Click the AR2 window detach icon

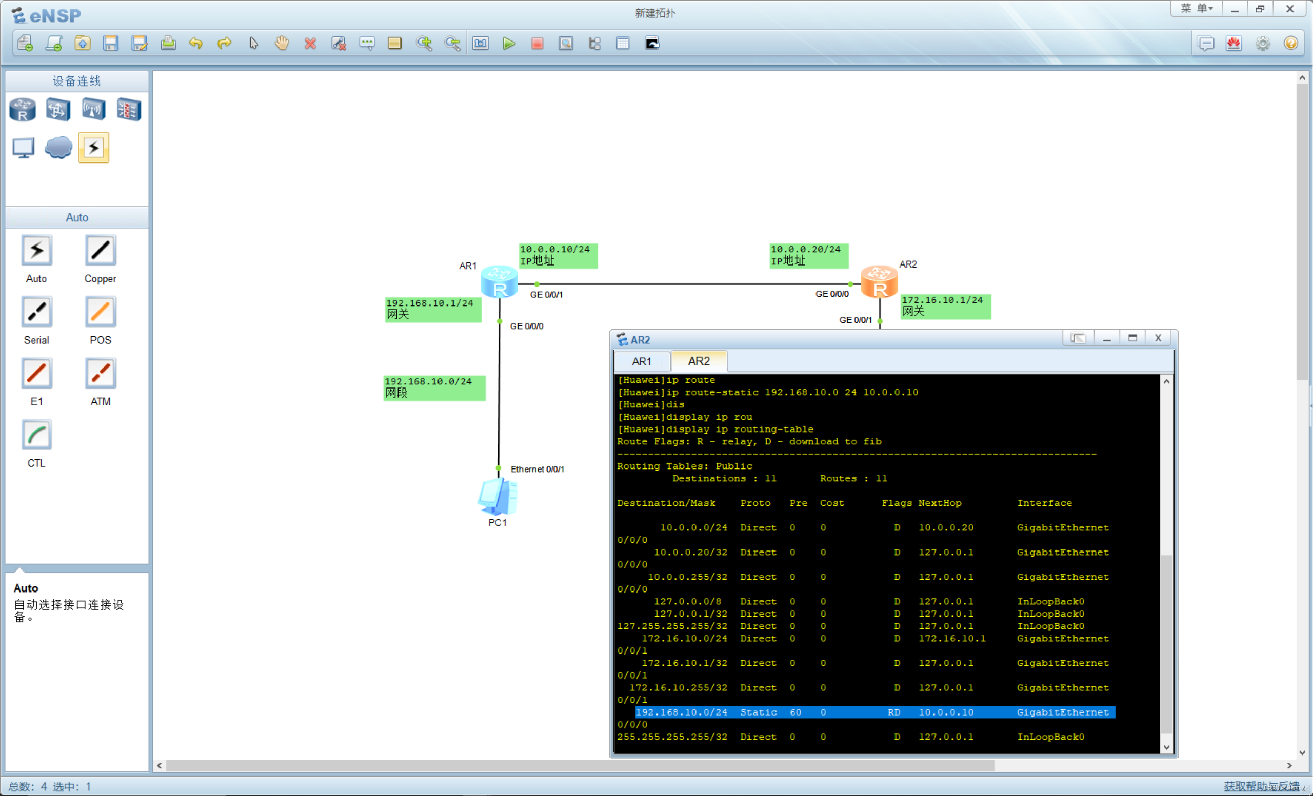point(1078,338)
